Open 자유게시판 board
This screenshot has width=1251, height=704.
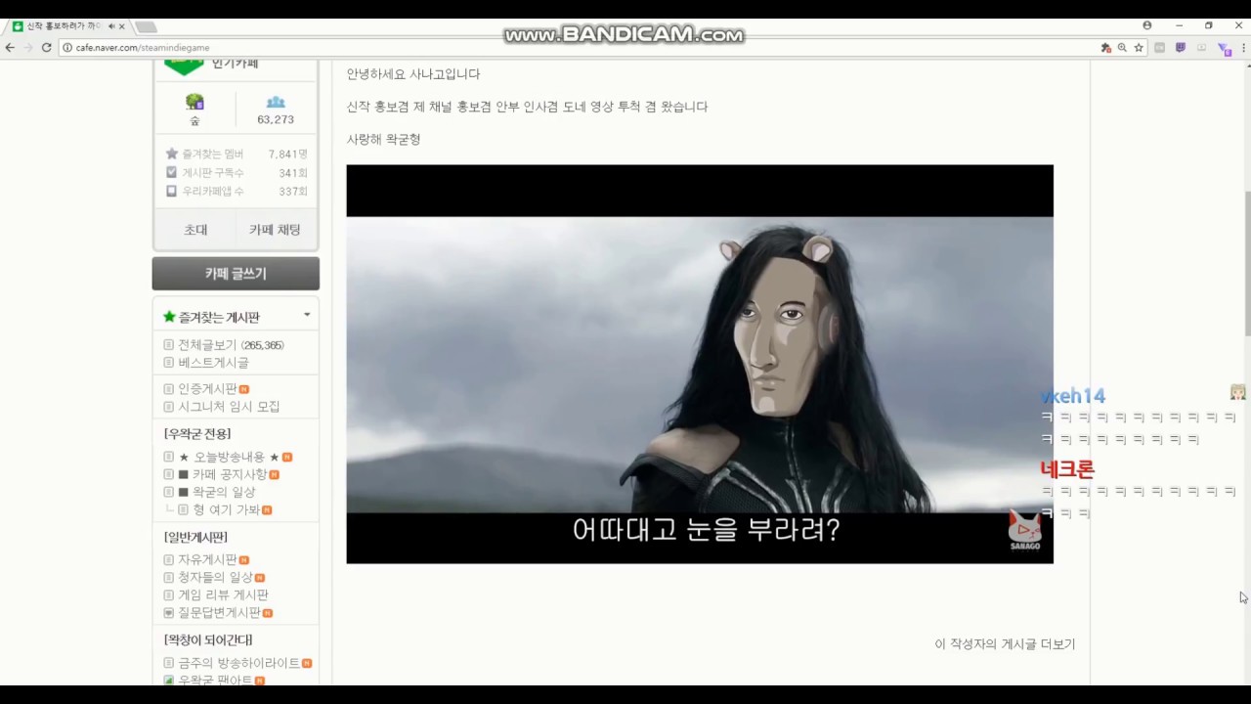[x=207, y=560]
